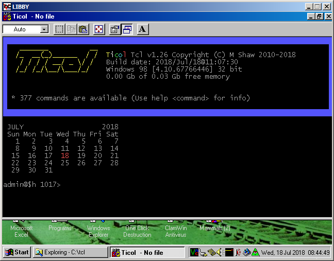Click the Copy toolbar icon
Image resolution: width=334 pixels, height=261 pixels.
71,29
